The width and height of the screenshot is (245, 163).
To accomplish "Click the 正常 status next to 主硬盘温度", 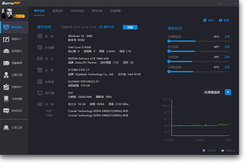I will coord(227,67).
